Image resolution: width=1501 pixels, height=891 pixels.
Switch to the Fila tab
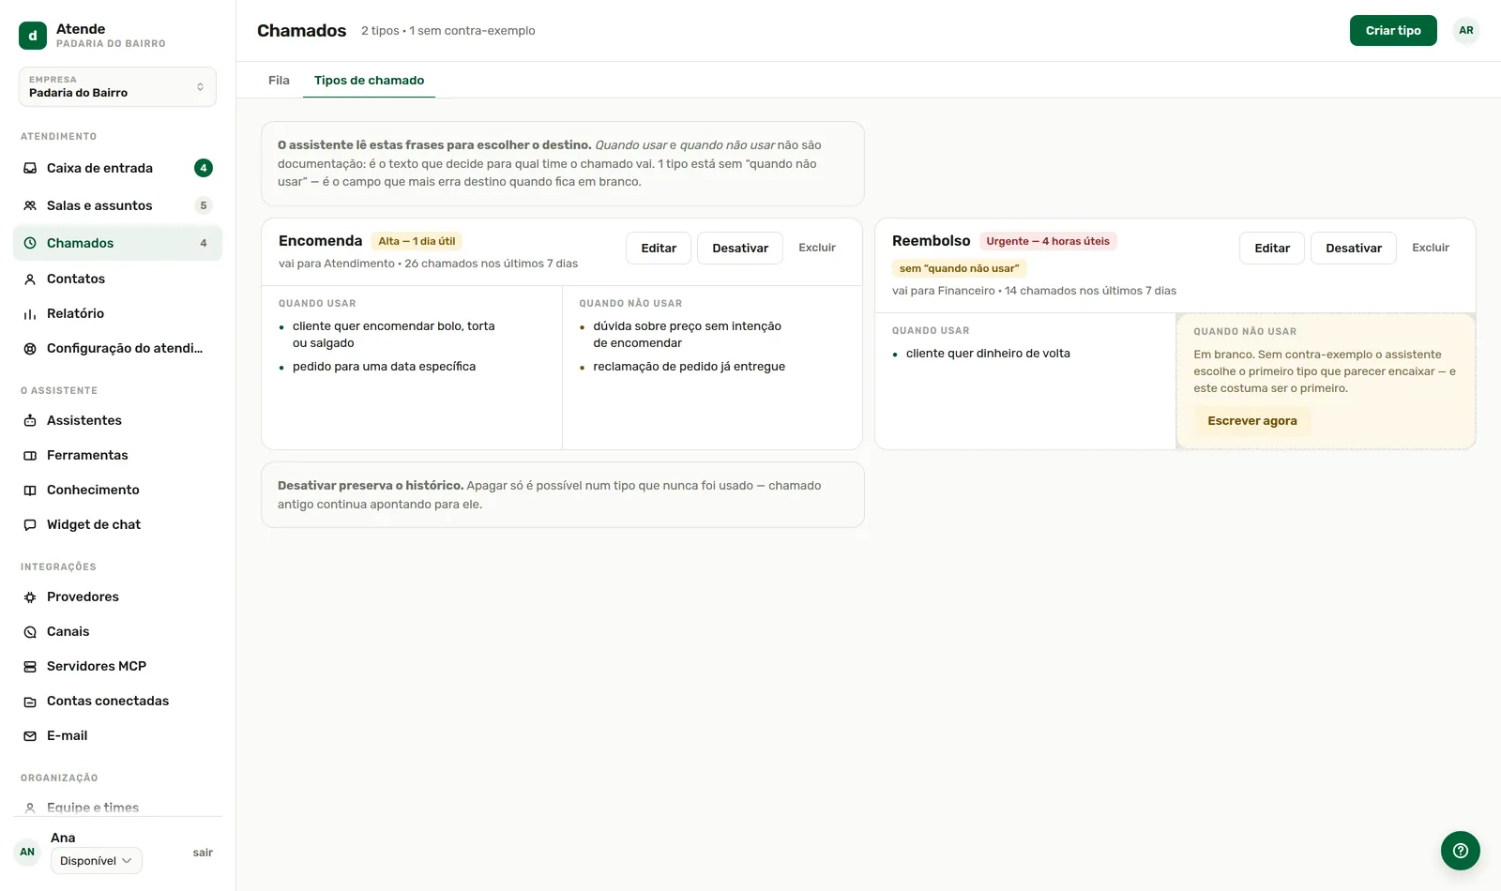pyautogui.click(x=279, y=80)
